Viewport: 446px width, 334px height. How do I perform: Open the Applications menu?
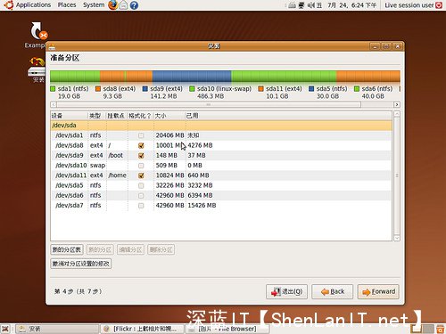33,4
